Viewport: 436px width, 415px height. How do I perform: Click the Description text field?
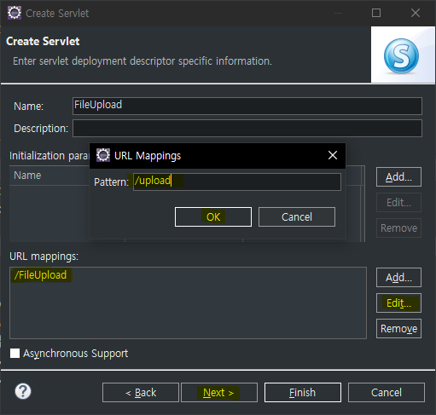click(x=247, y=129)
